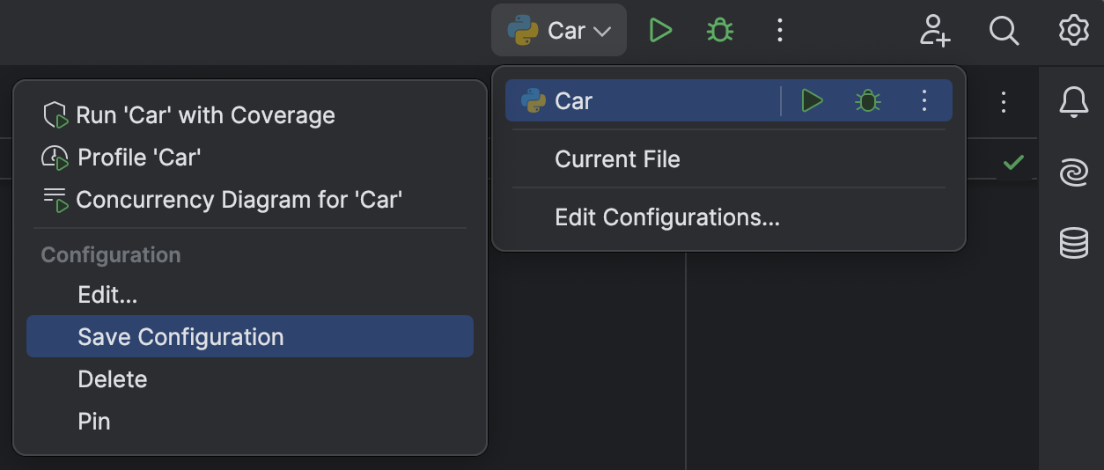Select Current File configuration
1104x470 pixels.
pyautogui.click(x=617, y=159)
